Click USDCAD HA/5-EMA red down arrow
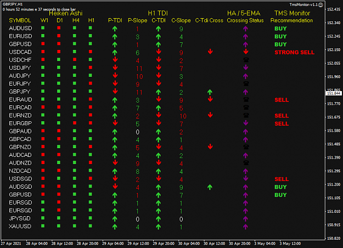The height and width of the screenshot is (248, 343). pyautogui.click(x=246, y=52)
